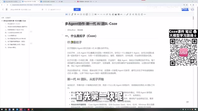
Task: Insert a code block with brackets icon
Action: click(x=104, y=14)
